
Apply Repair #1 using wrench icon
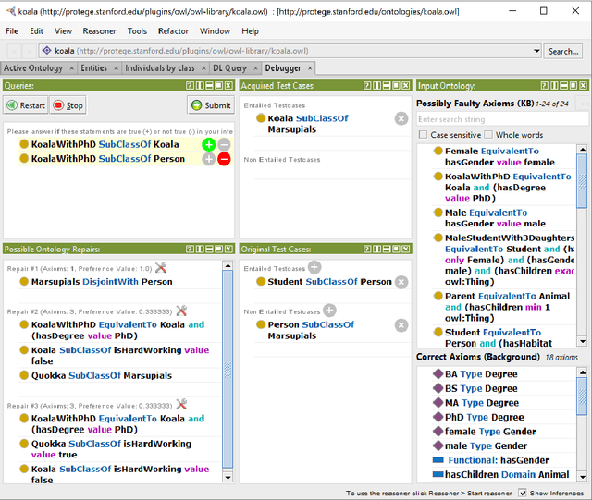click(x=161, y=268)
